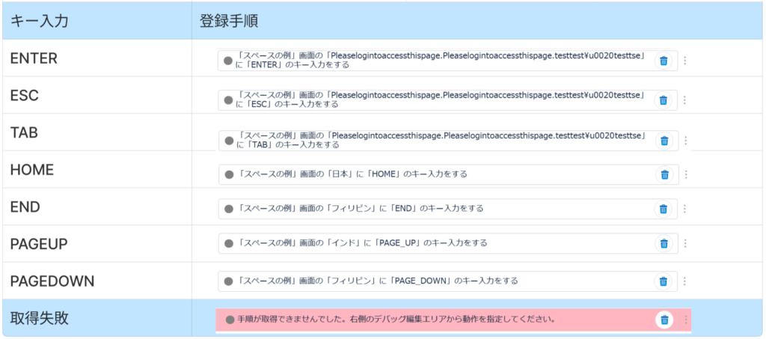Screen dimensions: 766x339
Task: Open more options for ENTER step
Action: click(x=685, y=61)
